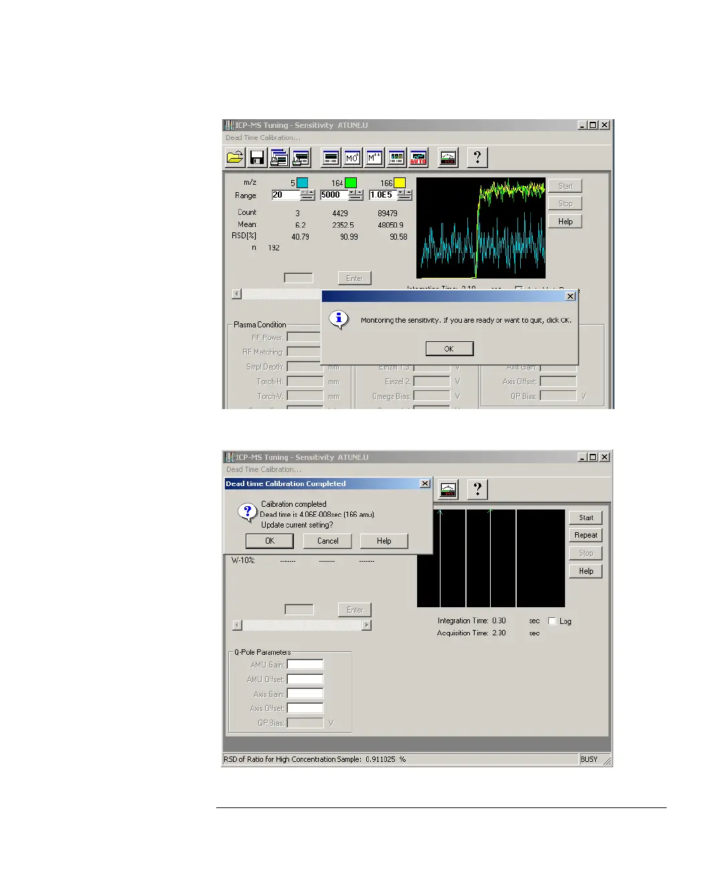The height and width of the screenshot is (869, 723).
Task: Start AUTO tune via toolbar icon
Action: tap(418, 157)
